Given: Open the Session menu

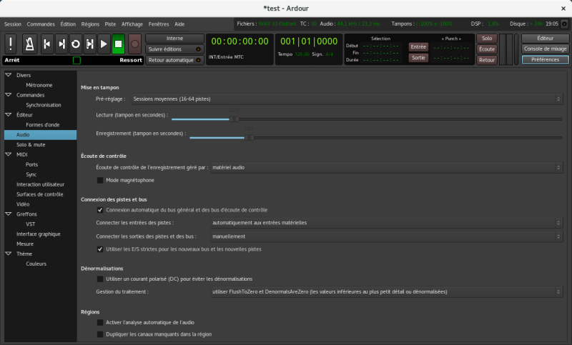Looking at the screenshot, I should pyautogui.click(x=13, y=24).
